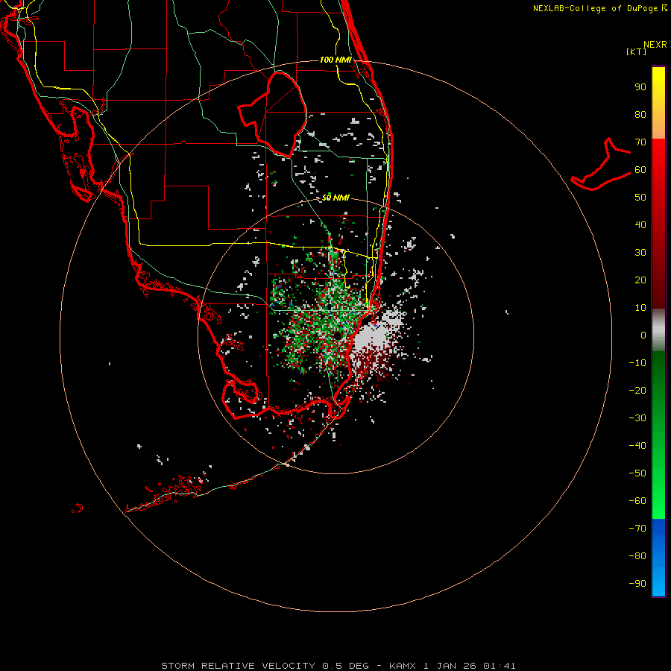Pick the gray zero-velocity segment of the color bar
The image size is (671, 671).
658,330
